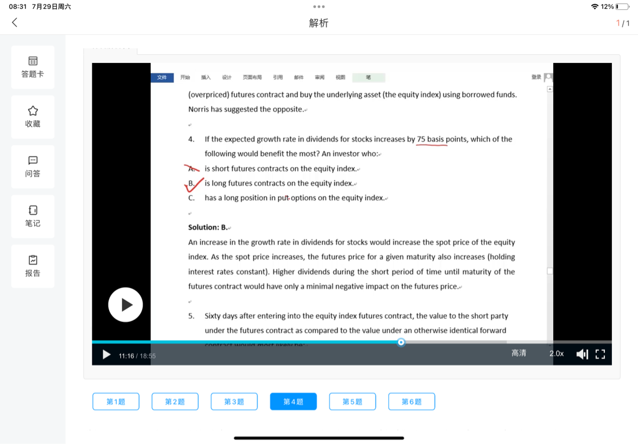Viewport: 638px width, 444px height.
Task: Go to question 第1题
Action: click(116, 402)
